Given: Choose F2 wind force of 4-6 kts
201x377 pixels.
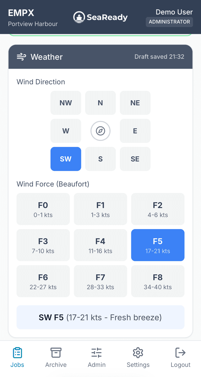Looking at the screenshot, I should coord(158,209).
